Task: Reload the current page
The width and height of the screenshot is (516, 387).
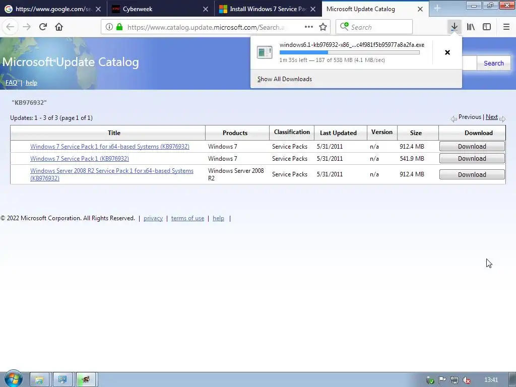Action: pos(43,27)
